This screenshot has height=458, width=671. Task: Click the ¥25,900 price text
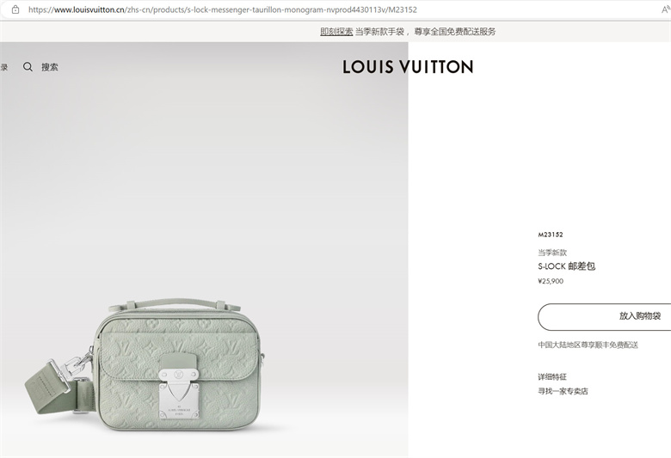(551, 281)
